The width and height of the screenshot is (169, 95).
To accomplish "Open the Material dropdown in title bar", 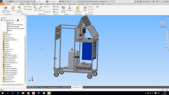I will pyautogui.click(x=45, y=2).
